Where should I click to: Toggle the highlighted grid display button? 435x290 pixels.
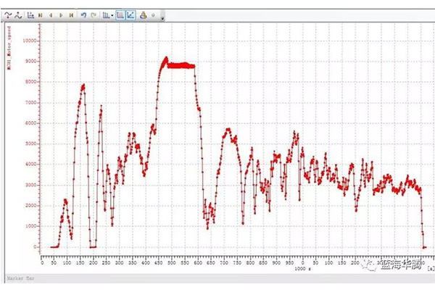coord(120,14)
